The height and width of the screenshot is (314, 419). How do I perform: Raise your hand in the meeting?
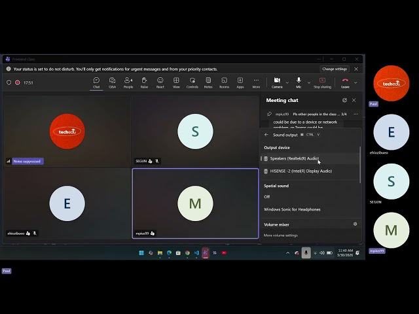point(144,83)
